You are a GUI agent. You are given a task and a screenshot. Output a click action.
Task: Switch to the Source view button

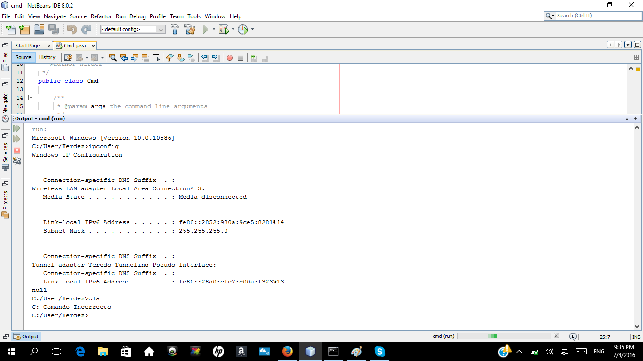[24, 57]
